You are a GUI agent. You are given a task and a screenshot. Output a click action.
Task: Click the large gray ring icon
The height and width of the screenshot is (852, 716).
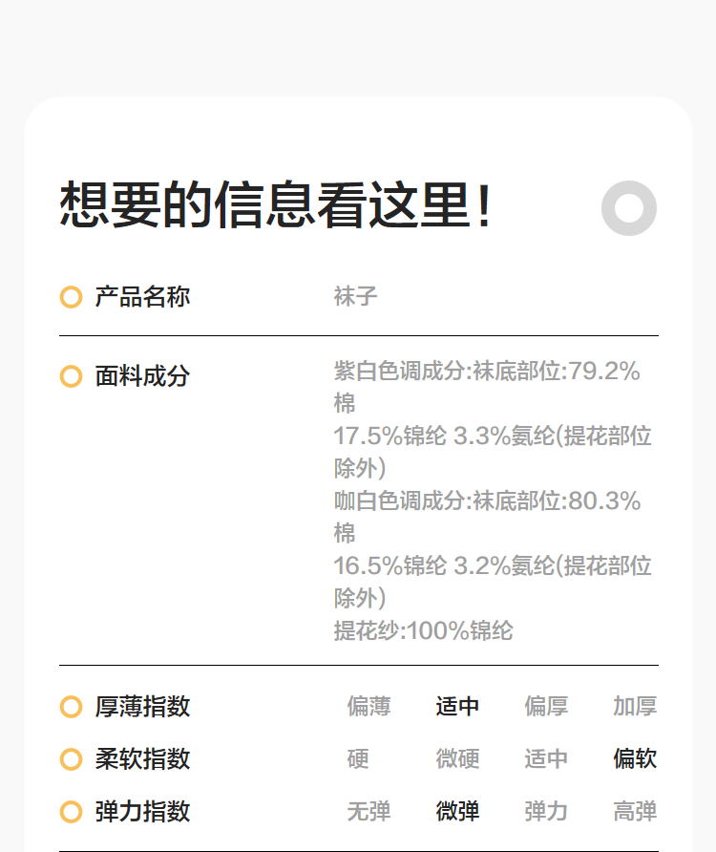click(629, 207)
